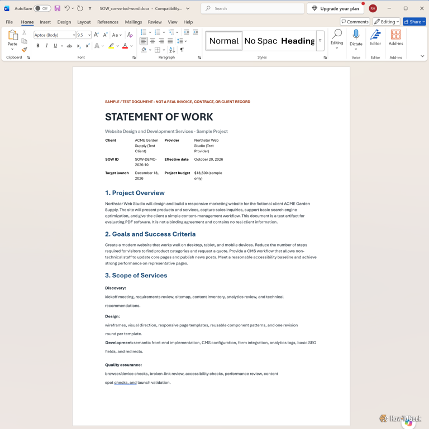Increase font size with larger A

pos(96,35)
